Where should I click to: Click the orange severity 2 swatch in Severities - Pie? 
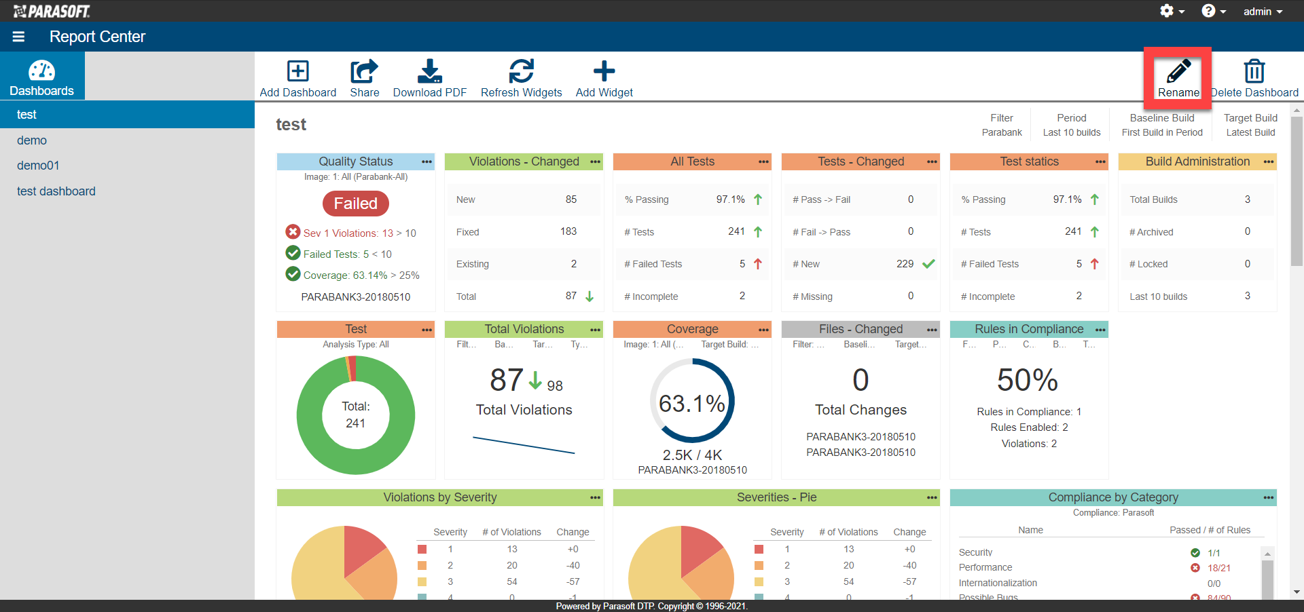pos(759,565)
